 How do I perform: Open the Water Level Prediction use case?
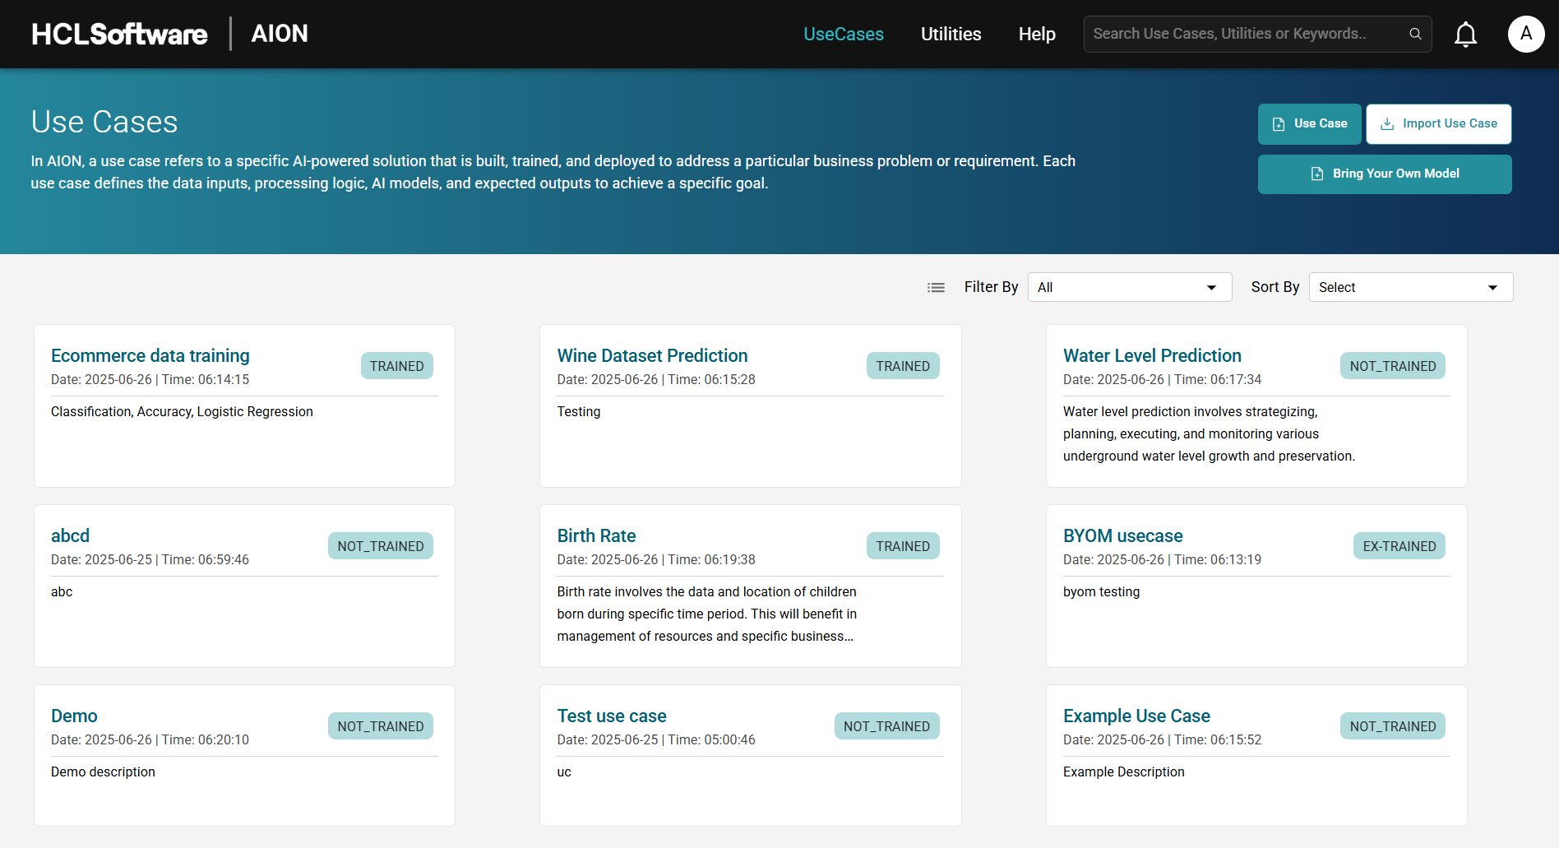point(1152,355)
